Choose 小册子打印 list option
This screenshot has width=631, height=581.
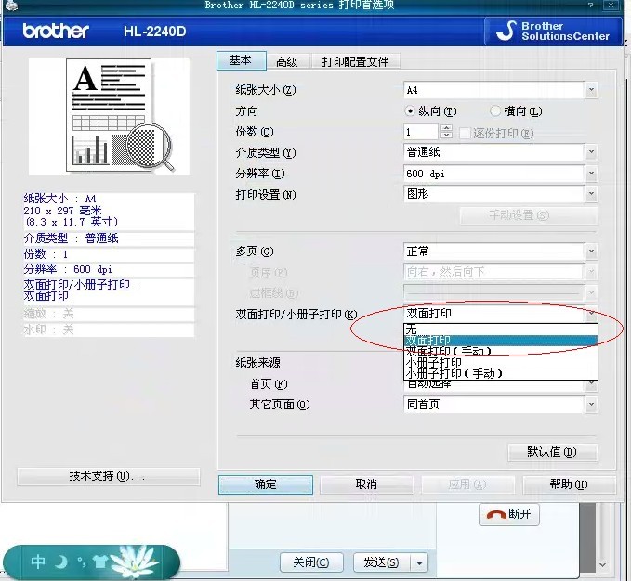tap(501, 362)
